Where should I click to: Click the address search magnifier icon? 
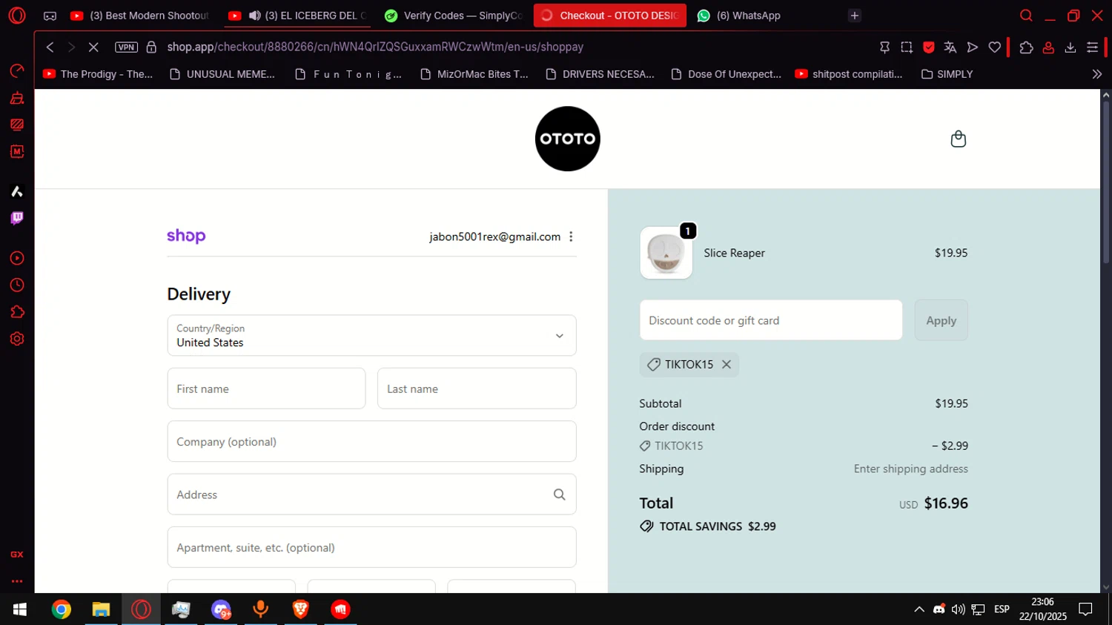(x=560, y=495)
